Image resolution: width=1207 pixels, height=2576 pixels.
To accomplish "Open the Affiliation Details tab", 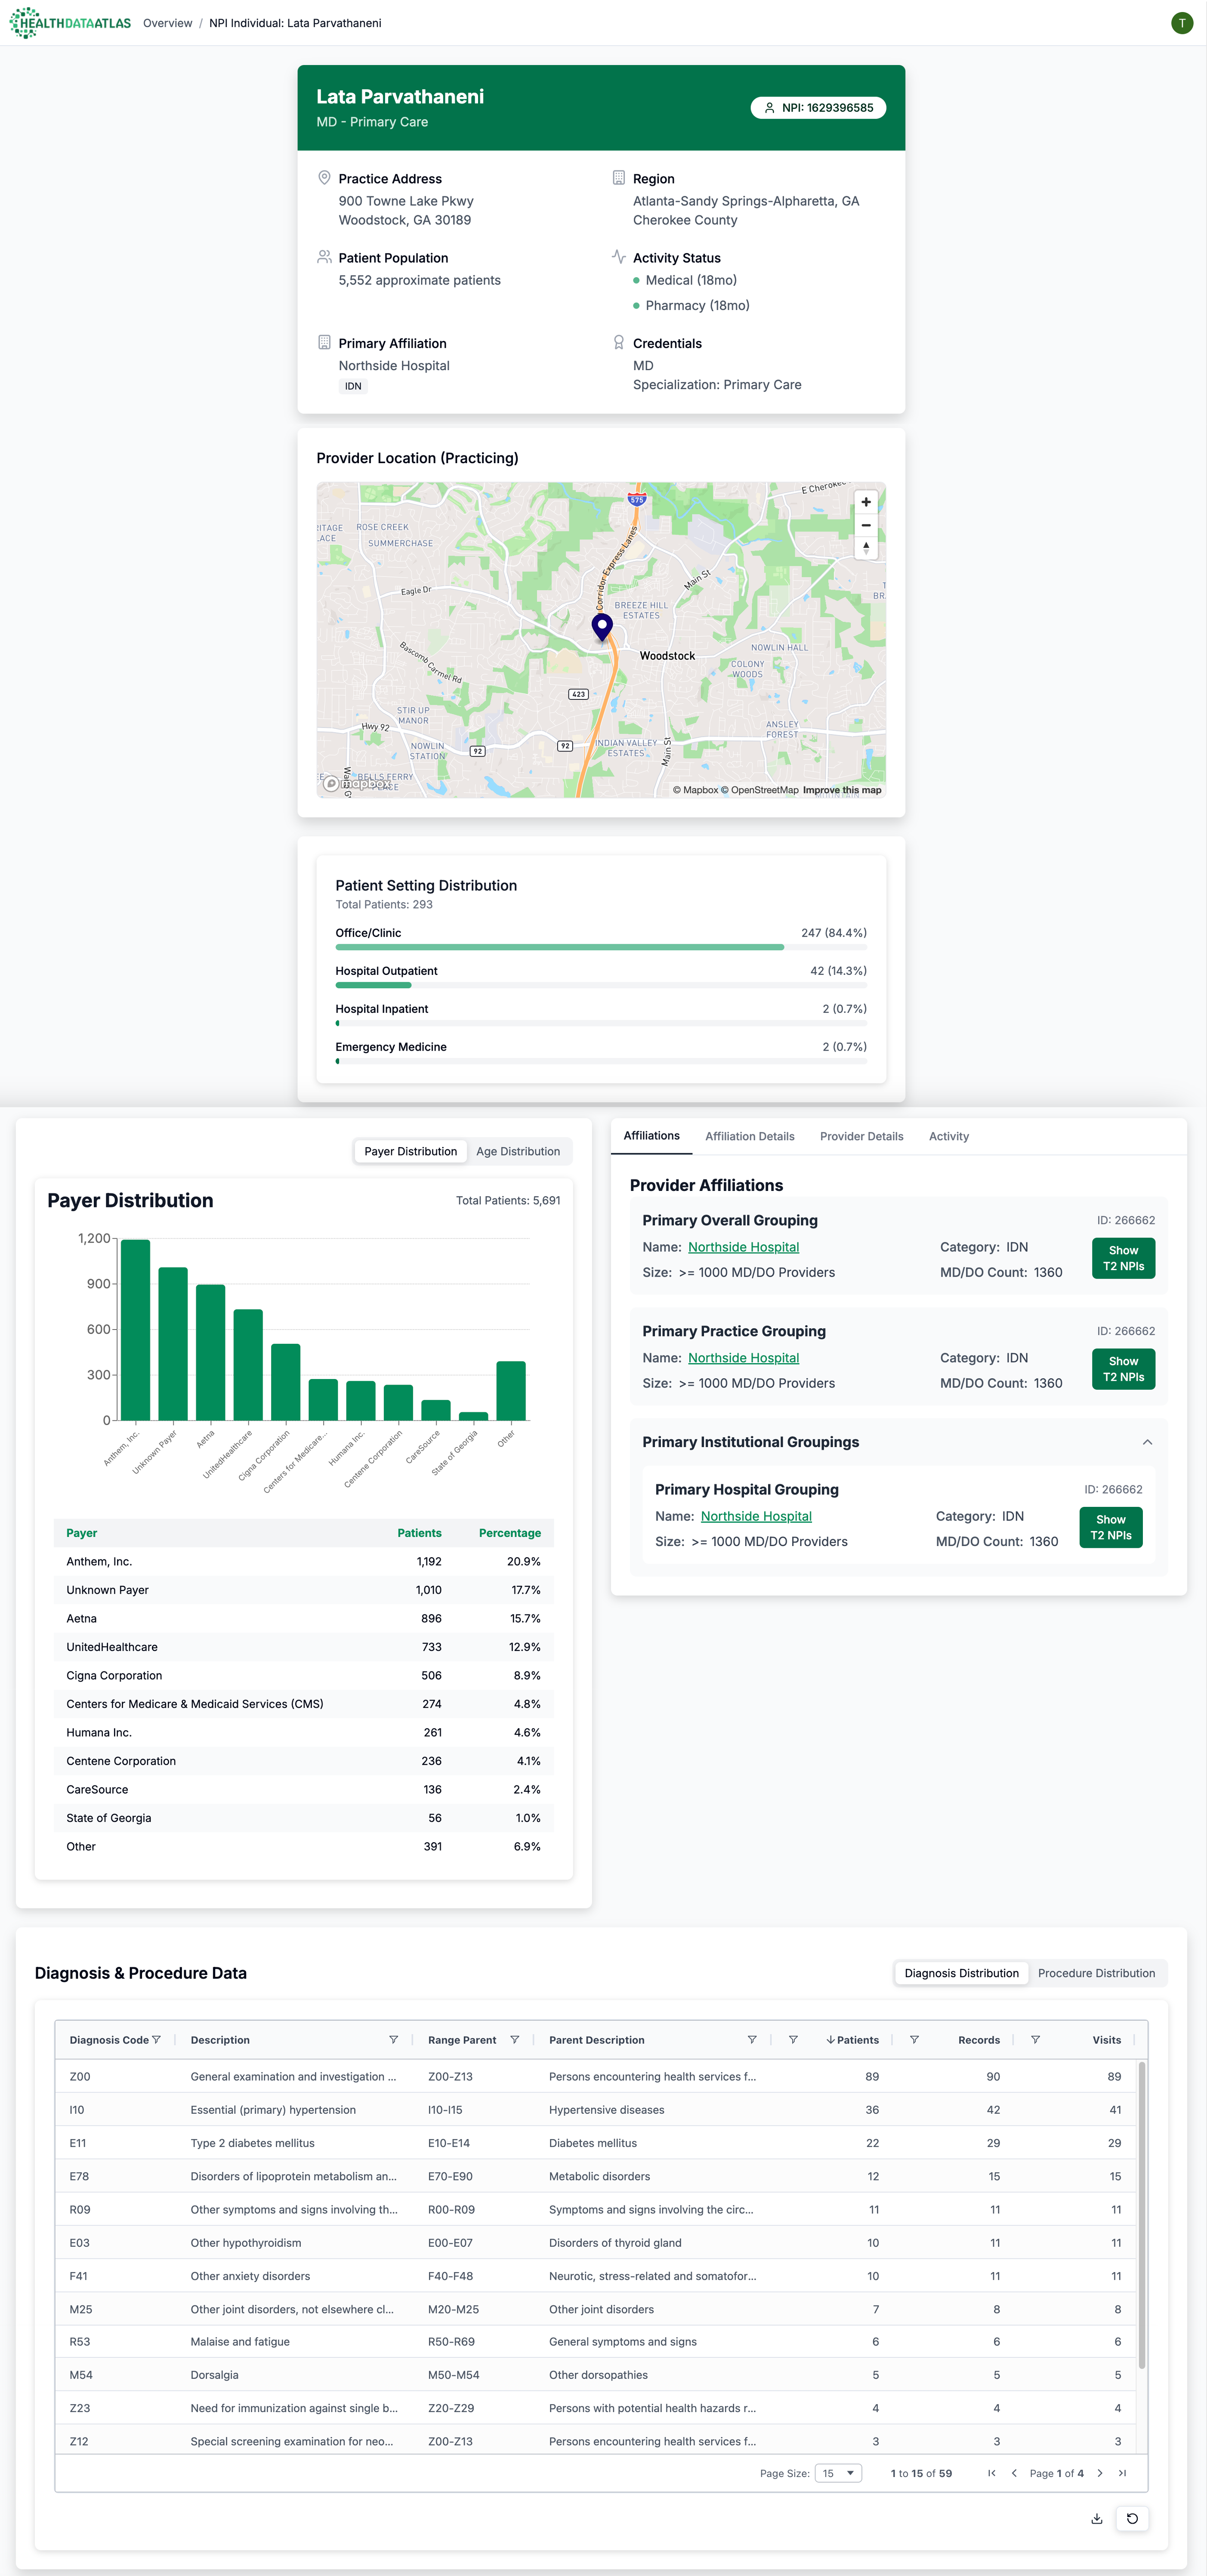I will [749, 1136].
